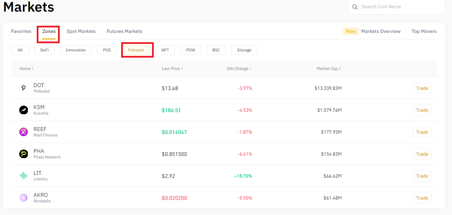Screen dimensions: 452x215
Task: Sort by 24h Change column
Action: [239, 69]
